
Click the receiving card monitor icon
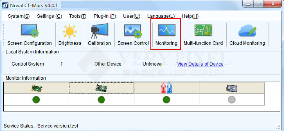click(x=101, y=88)
